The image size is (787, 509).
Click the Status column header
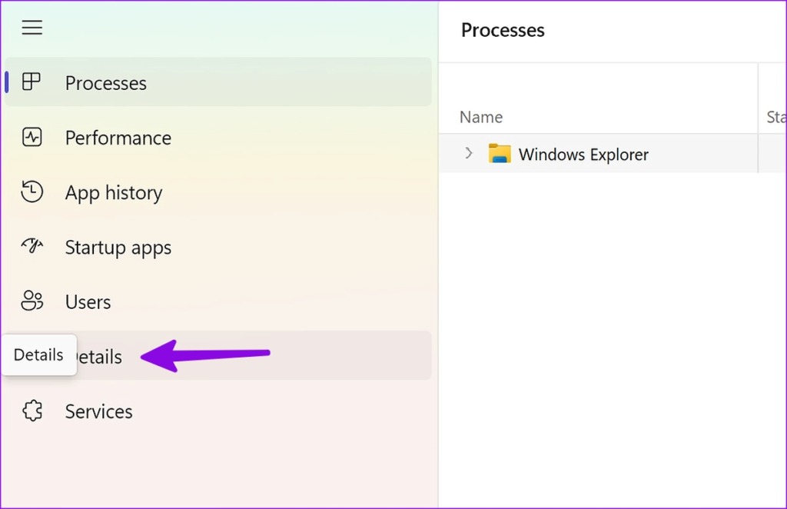[775, 117]
